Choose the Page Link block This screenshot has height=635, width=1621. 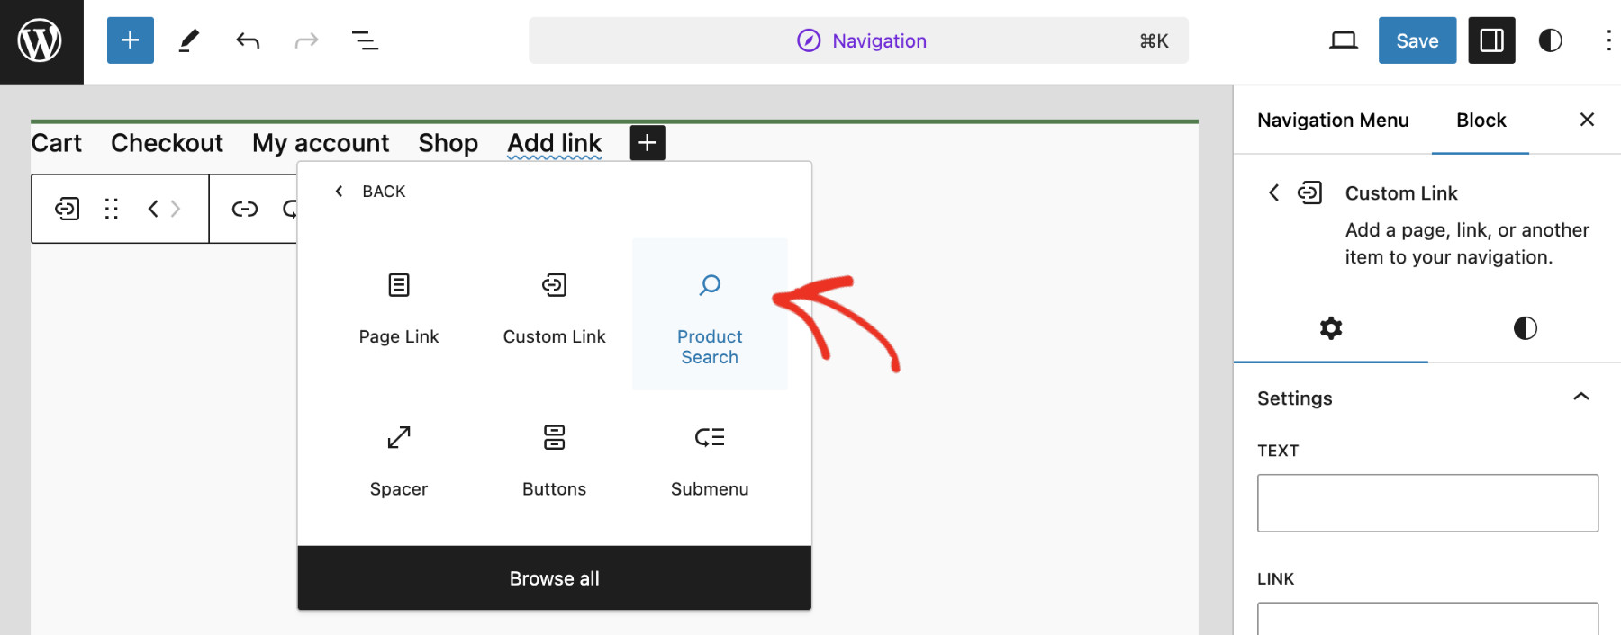[399, 314]
